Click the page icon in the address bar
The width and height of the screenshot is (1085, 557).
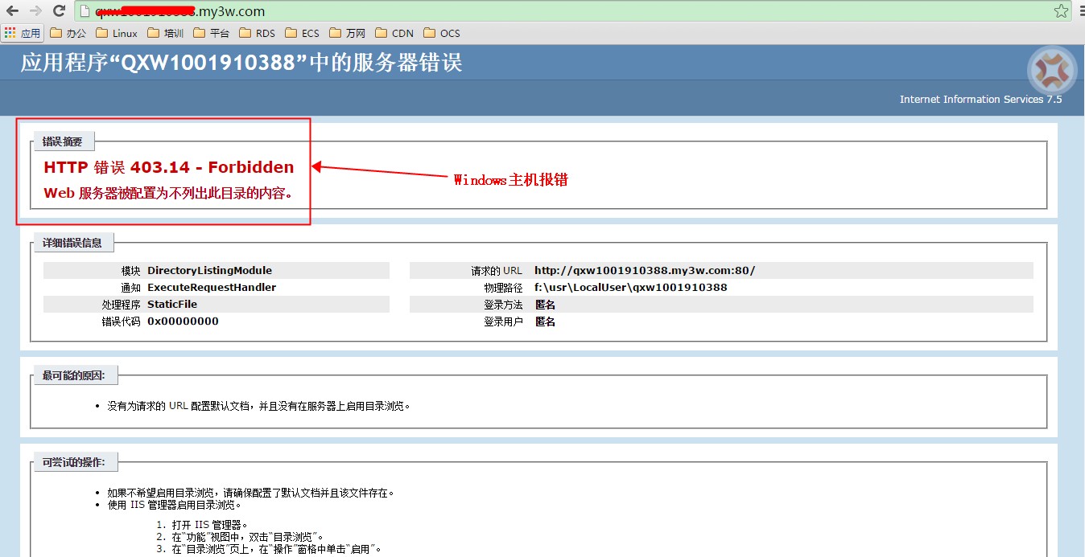pyautogui.click(x=85, y=12)
